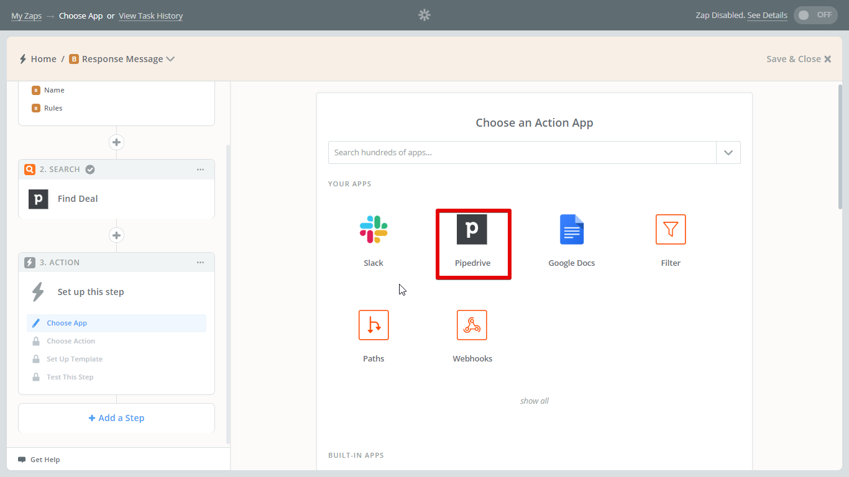Viewport: 849px width, 477px height.
Task: Click the YOUR APPS section label
Action: pyautogui.click(x=350, y=184)
